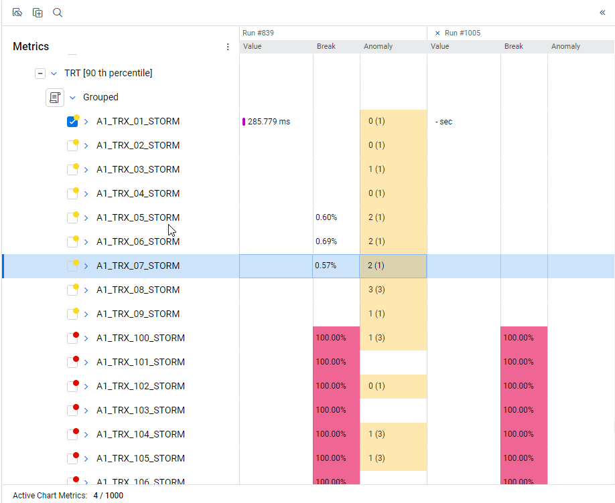Image resolution: width=615 pixels, height=503 pixels.
Task: Click the hide metrics eye-slash icon
Action: tap(17, 13)
